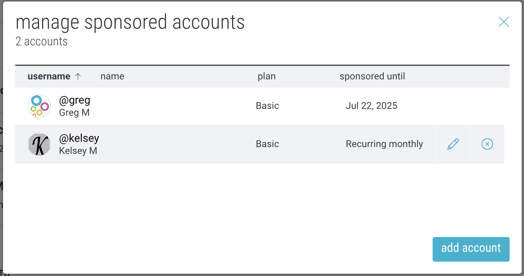524x276 pixels.
Task: Click Greg's colorful circles avatar
Action: 39,106
